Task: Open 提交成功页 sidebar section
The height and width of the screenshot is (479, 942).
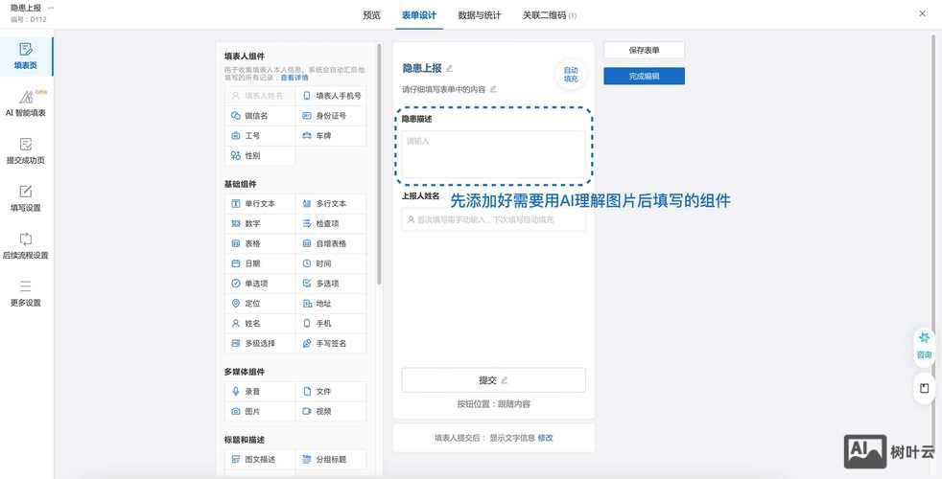Action: (x=26, y=151)
